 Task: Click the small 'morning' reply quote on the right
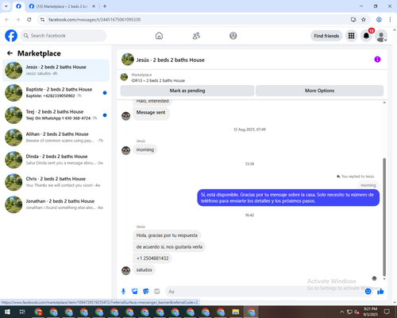(368, 185)
